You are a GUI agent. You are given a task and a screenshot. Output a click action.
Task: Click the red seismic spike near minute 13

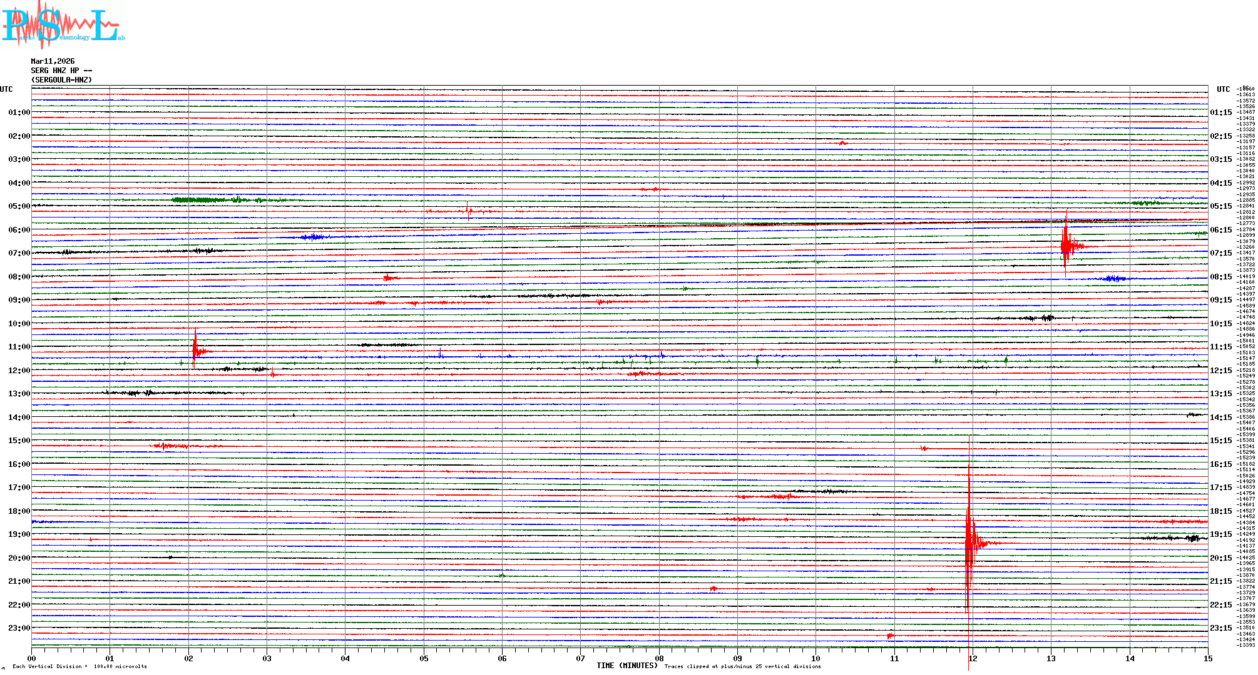1066,245
